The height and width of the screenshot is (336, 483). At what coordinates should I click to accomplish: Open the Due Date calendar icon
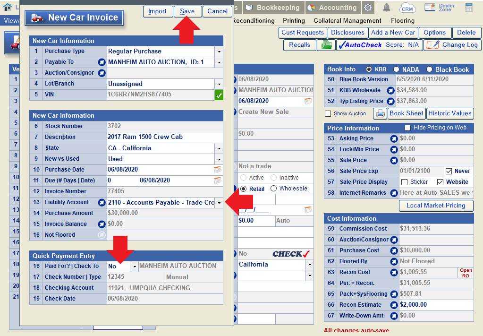[218, 181]
